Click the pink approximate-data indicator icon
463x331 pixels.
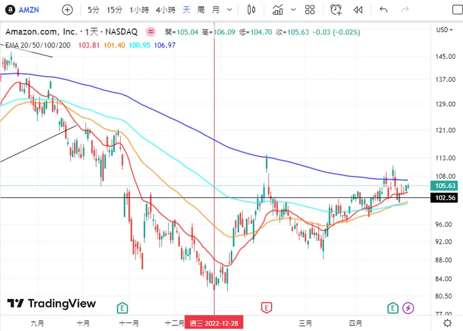[x=151, y=31]
